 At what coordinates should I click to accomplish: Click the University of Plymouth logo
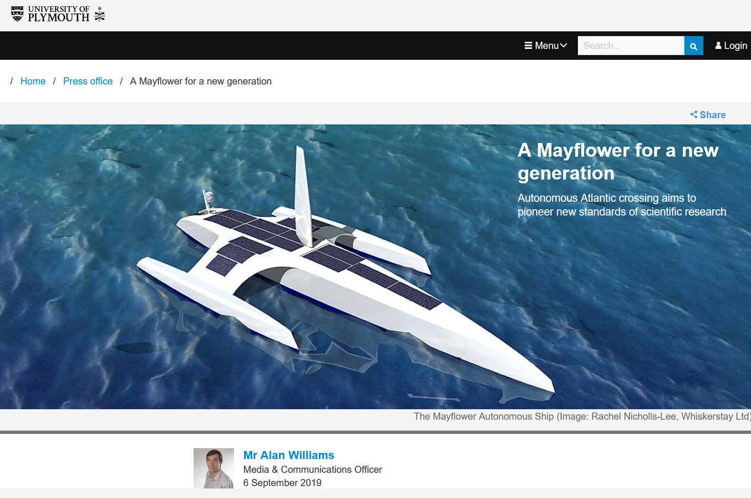click(58, 14)
